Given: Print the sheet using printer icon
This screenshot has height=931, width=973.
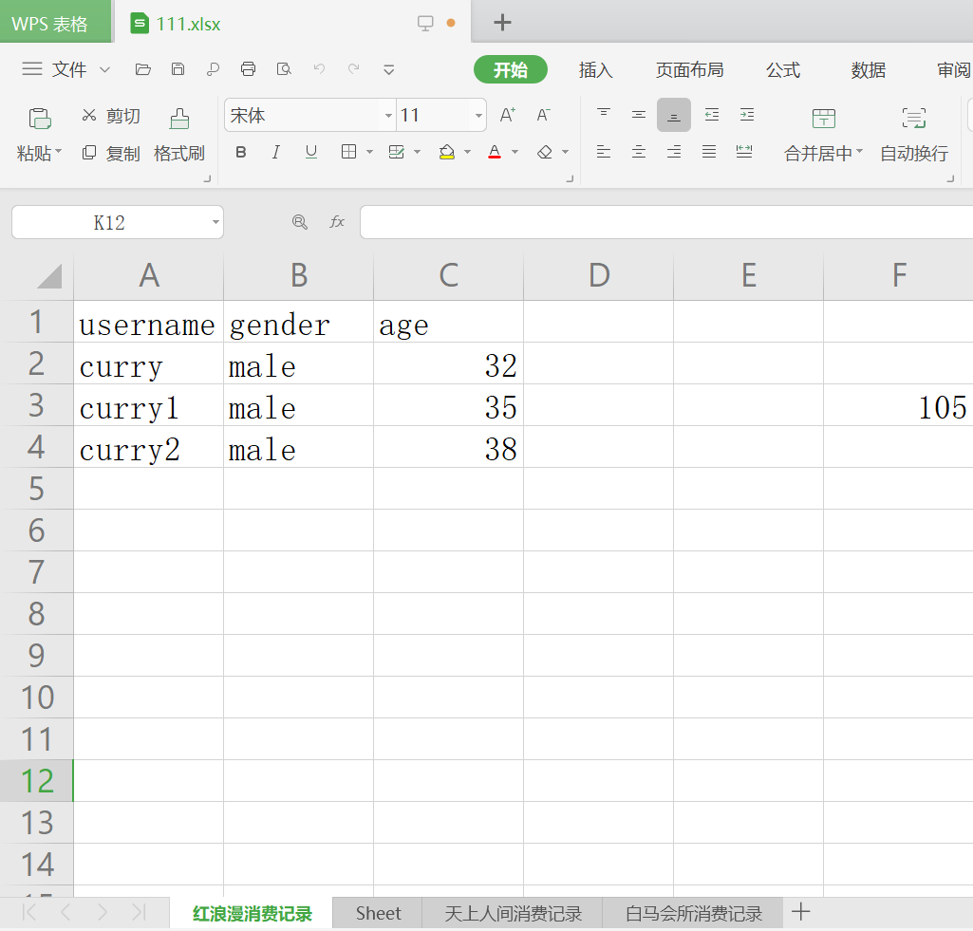Looking at the screenshot, I should 248,69.
